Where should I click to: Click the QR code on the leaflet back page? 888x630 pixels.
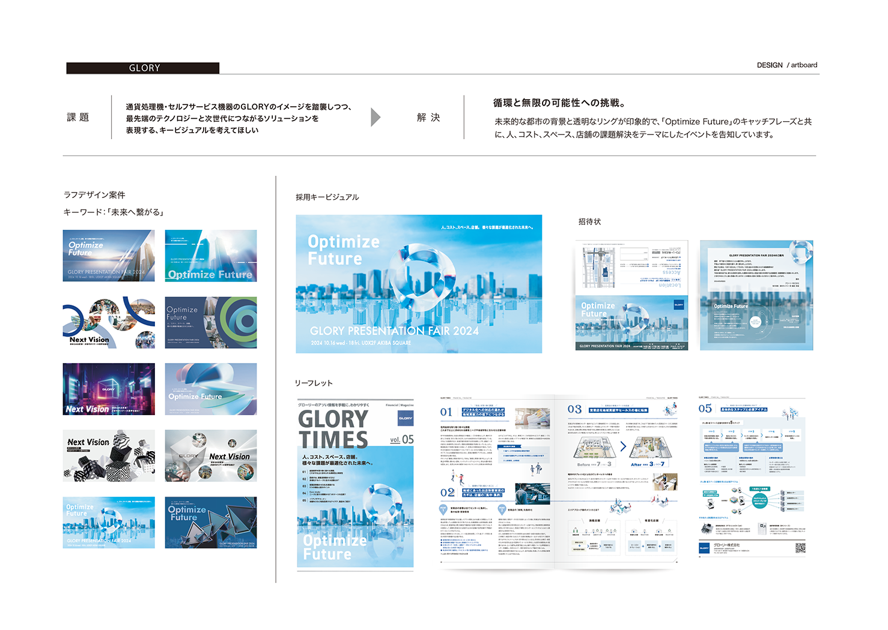[801, 548]
